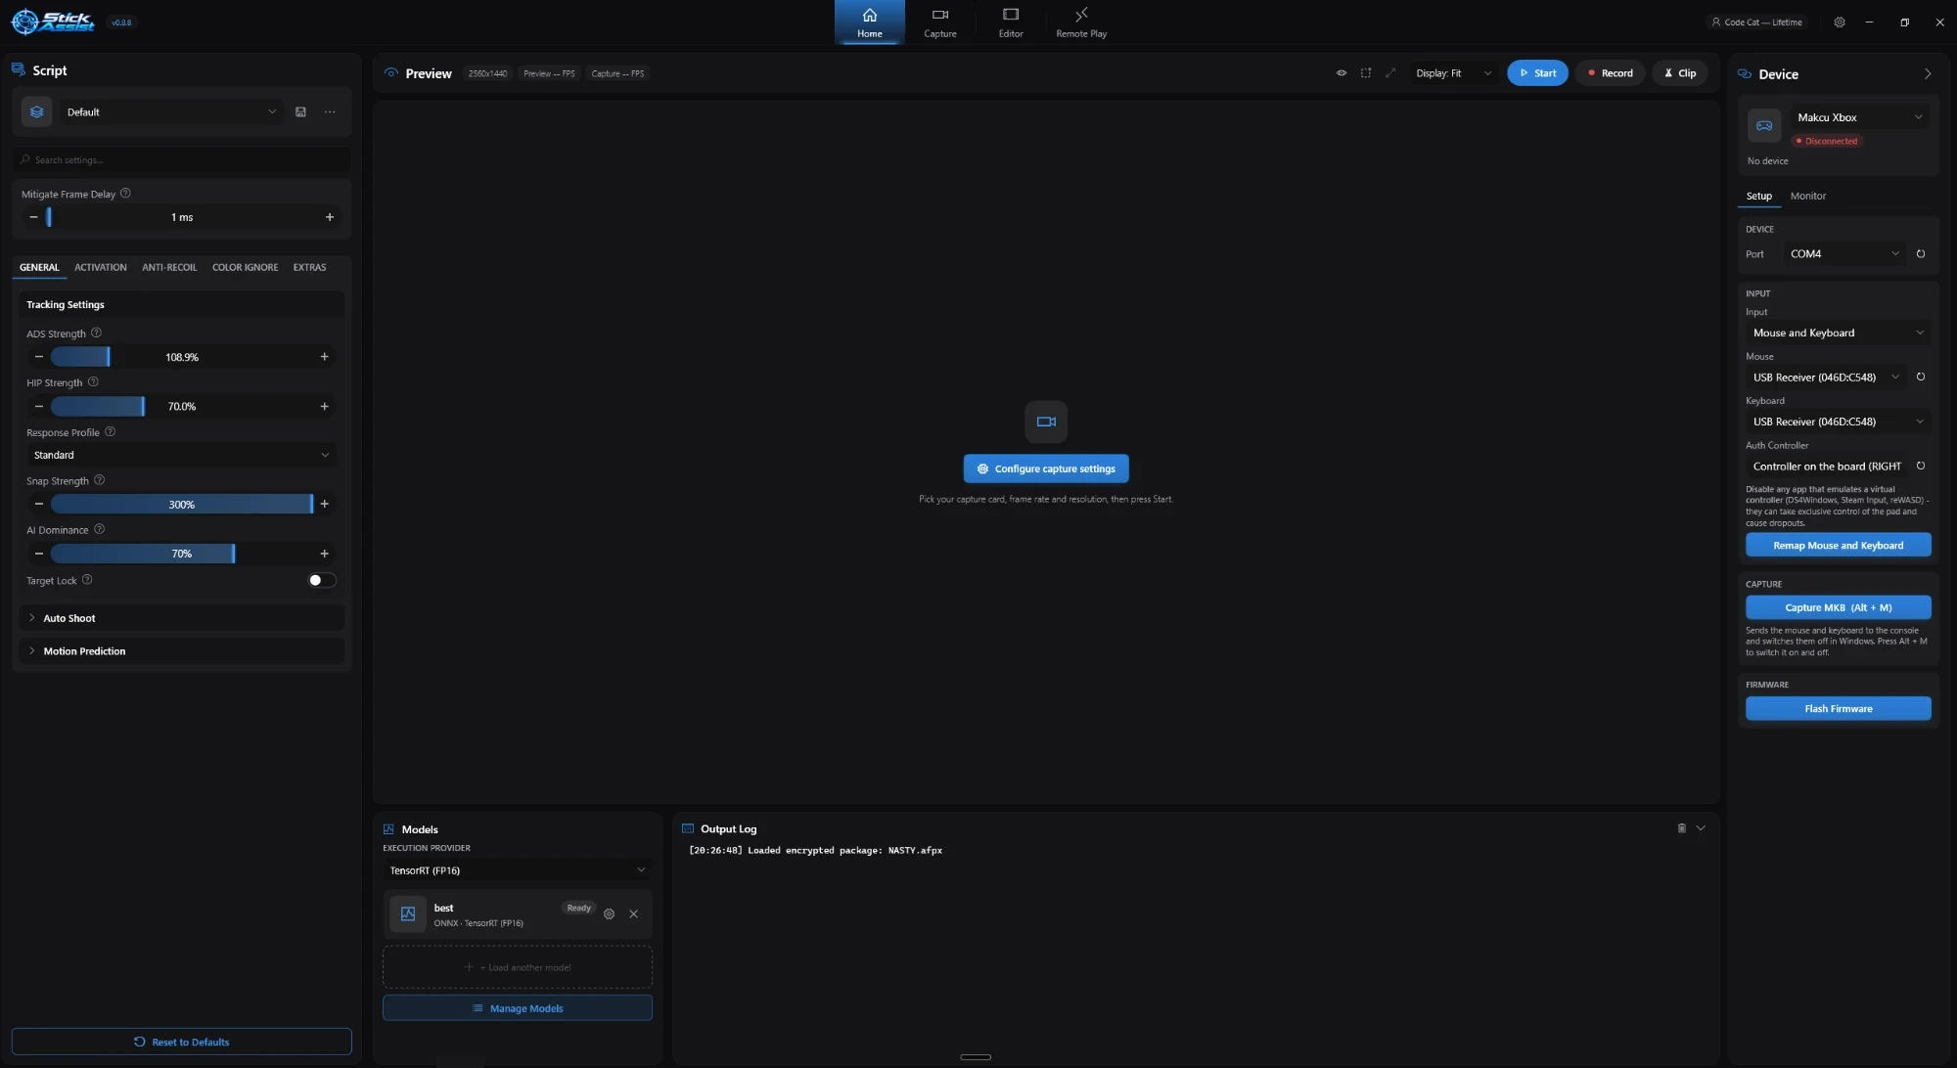Viewport: 1957px width, 1068px height.
Task: Refresh the Auth Controller list
Action: [1921, 467]
